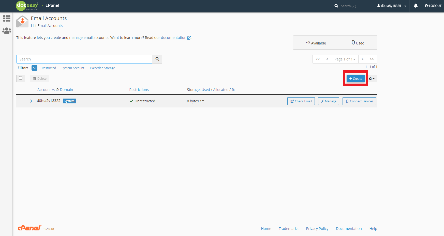
Task: Click the Check Email button
Action: pos(301,101)
